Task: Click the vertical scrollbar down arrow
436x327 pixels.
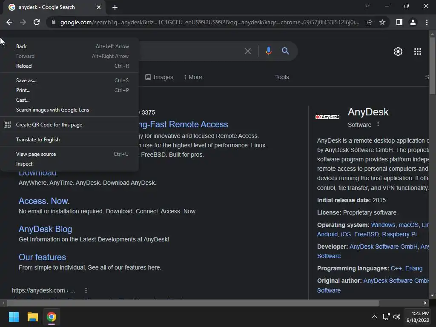Action: coord(432,295)
